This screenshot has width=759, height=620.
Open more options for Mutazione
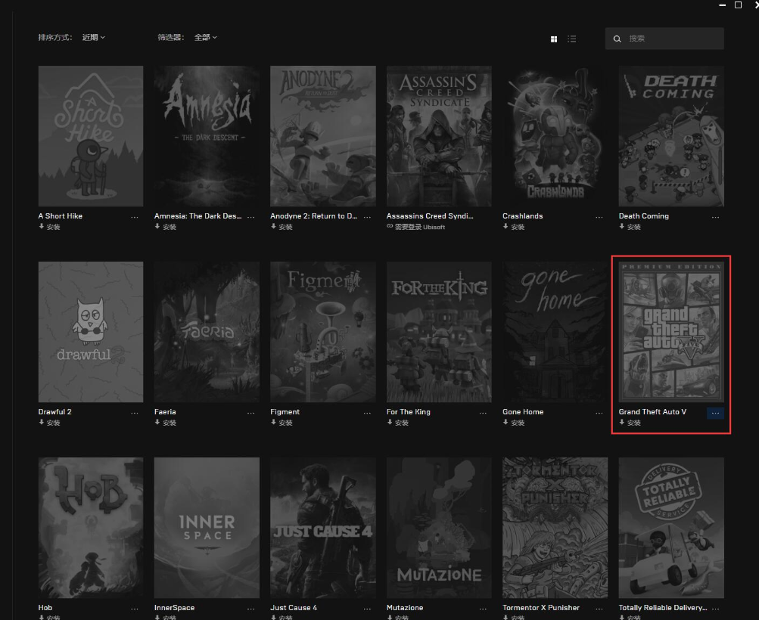tap(483, 609)
